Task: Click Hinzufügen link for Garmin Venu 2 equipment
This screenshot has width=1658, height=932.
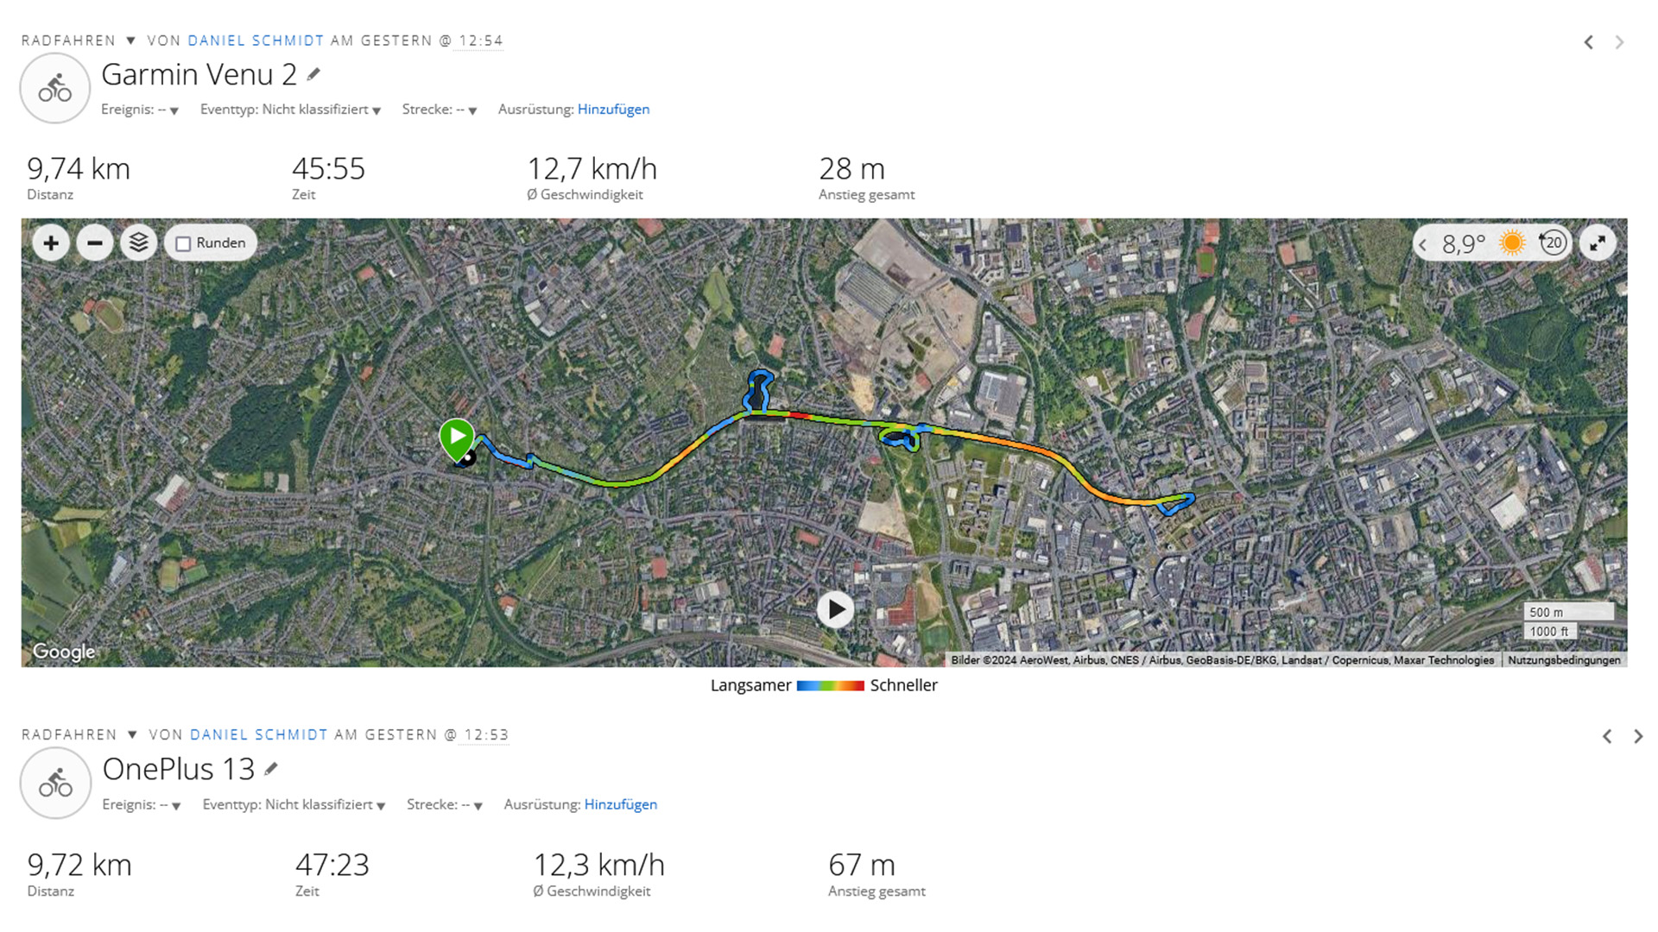Action: (x=613, y=110)
